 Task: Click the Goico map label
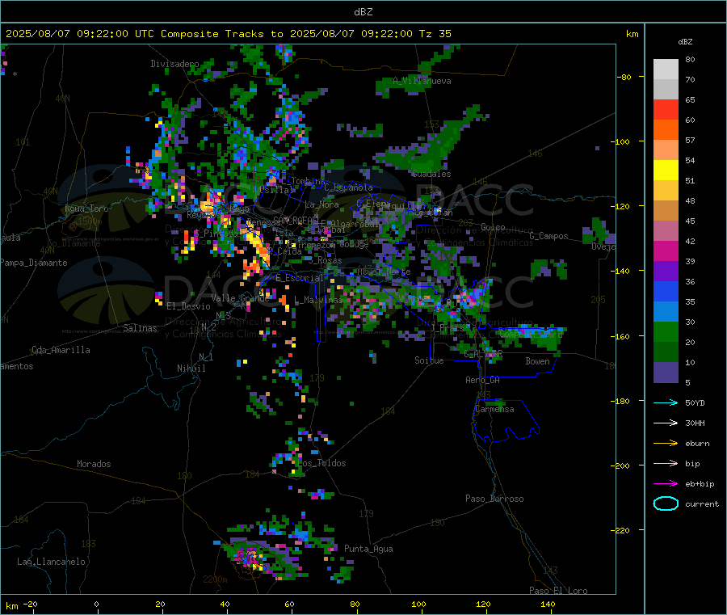tap(493, 227)
